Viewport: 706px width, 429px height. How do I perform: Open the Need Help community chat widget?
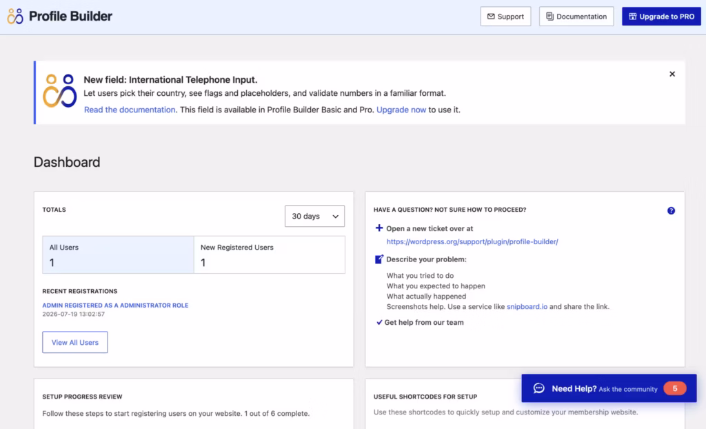click(x=609, y=388)
